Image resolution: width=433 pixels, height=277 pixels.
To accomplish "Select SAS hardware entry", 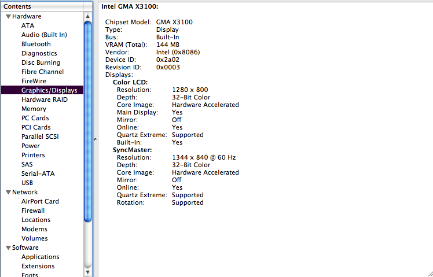I will (27, 164).
